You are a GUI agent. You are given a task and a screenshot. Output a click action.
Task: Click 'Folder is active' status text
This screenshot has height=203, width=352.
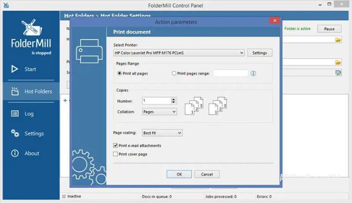(297, 28)
